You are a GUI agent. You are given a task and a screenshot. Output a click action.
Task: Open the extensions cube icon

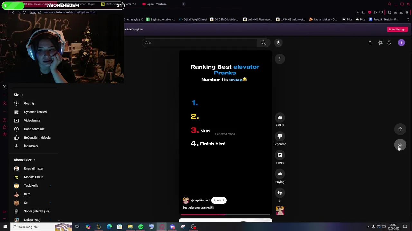click(x=389, y=12)
